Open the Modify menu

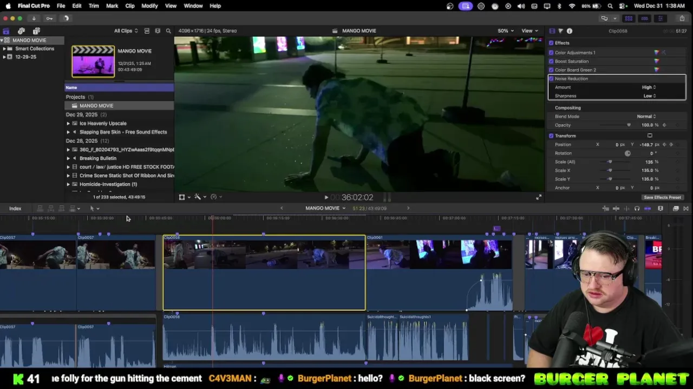click(149, 6)
